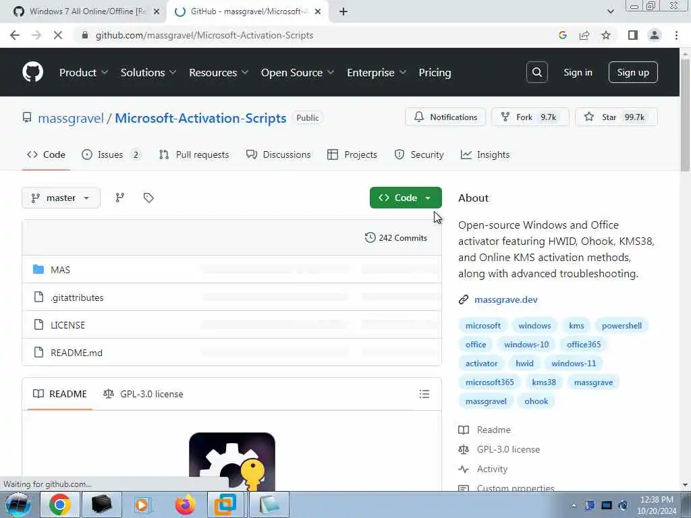Visit the massgrave.dev link
Screen dimensions: 691x518
click(506, 299)
